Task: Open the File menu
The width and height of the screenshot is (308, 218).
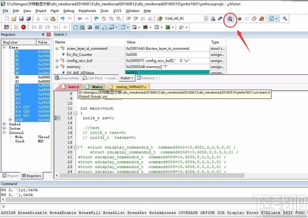Action: tap(5, 11)
